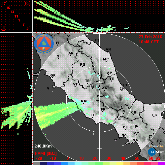The height and width of the screenshot is (165, 165).
Task: Click the HVMI [dBZ] legend title
Action: (x=46, y=153)
